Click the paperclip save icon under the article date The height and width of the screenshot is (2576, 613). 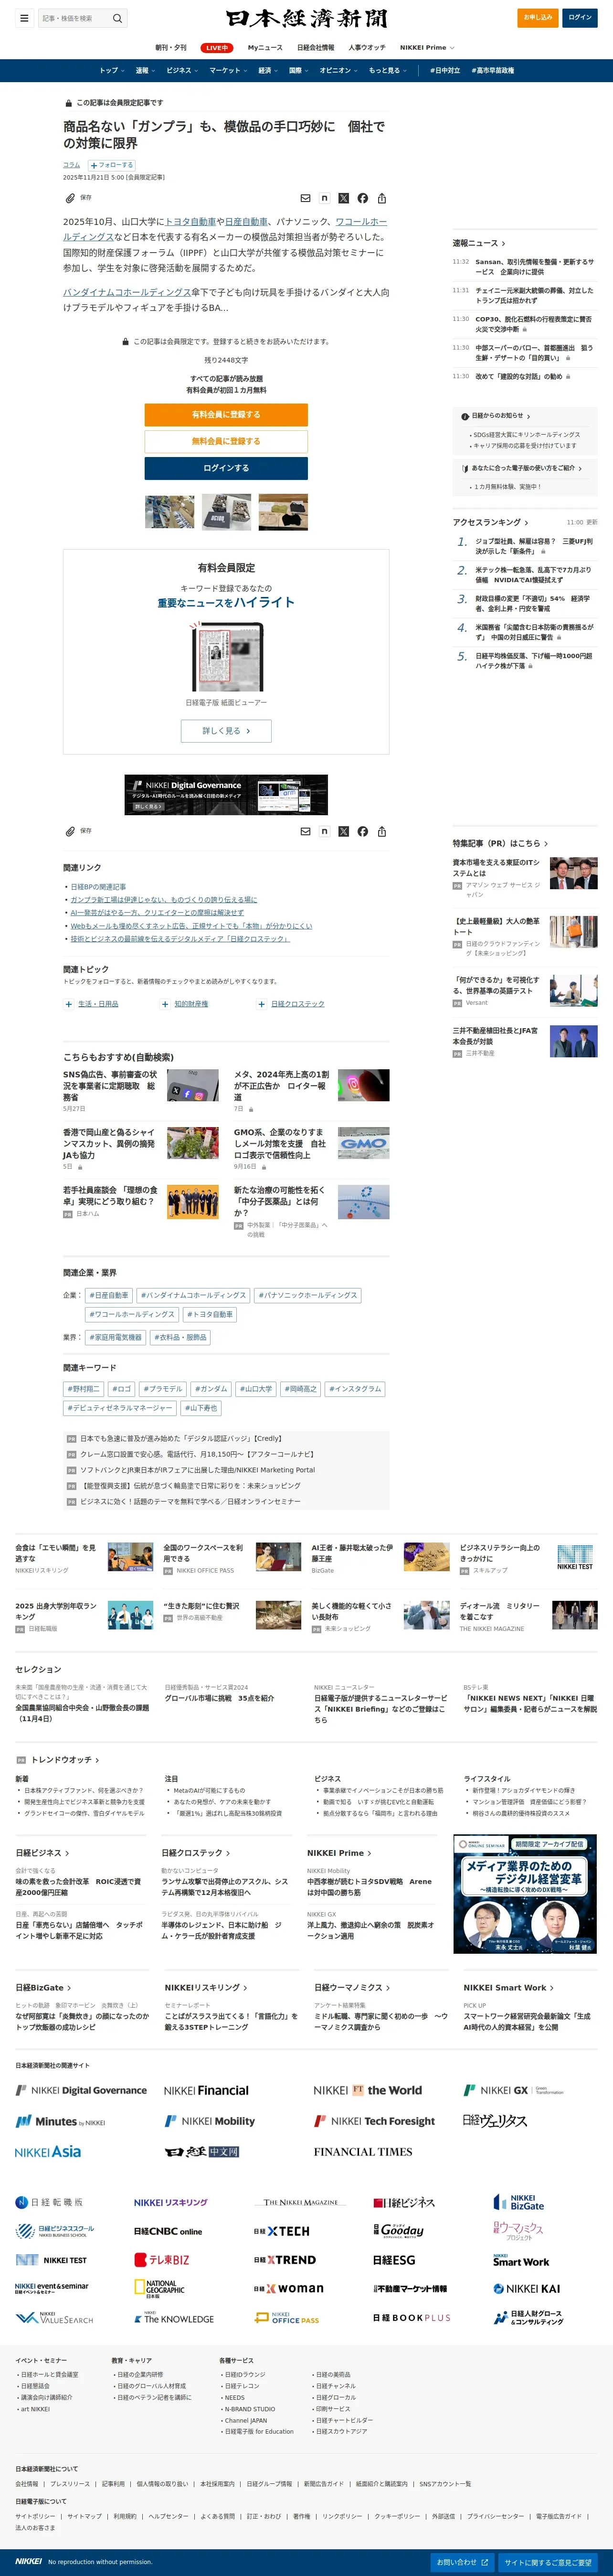[x=71, y=198]
